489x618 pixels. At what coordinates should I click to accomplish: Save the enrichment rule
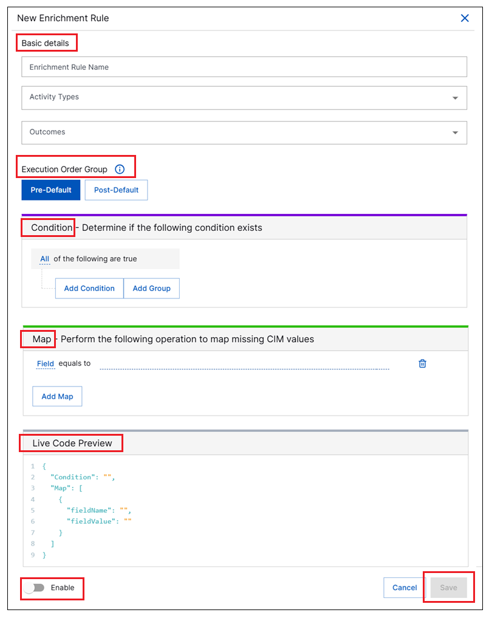448,588
